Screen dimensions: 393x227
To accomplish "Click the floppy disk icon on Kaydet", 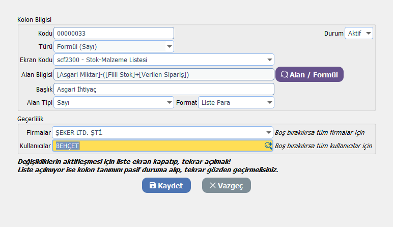I will 153,186.
